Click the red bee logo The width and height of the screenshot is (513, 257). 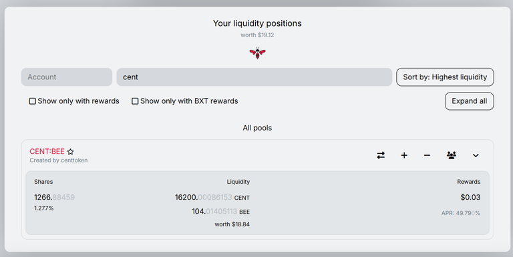(x=257, y=53)
